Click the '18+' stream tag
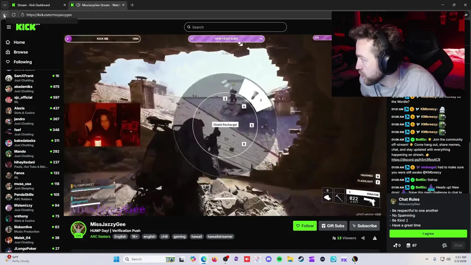Screen dimensions: 471x265 pos(135,237)
